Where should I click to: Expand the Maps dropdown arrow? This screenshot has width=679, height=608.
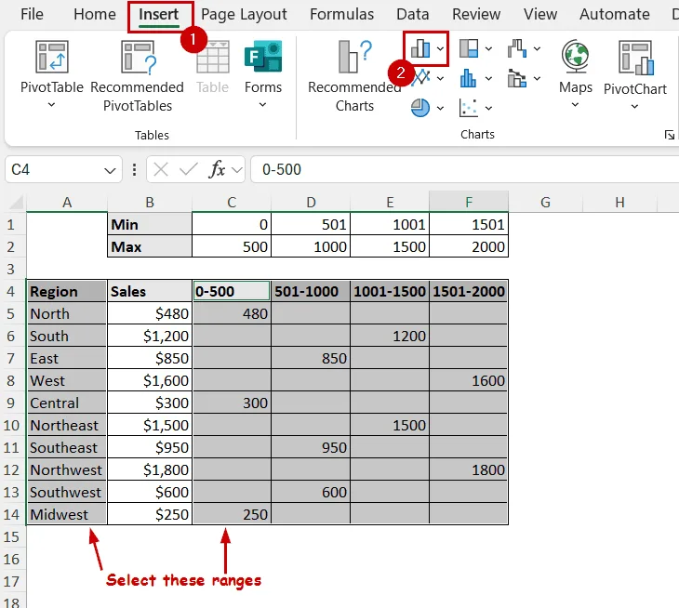(575, 105)
